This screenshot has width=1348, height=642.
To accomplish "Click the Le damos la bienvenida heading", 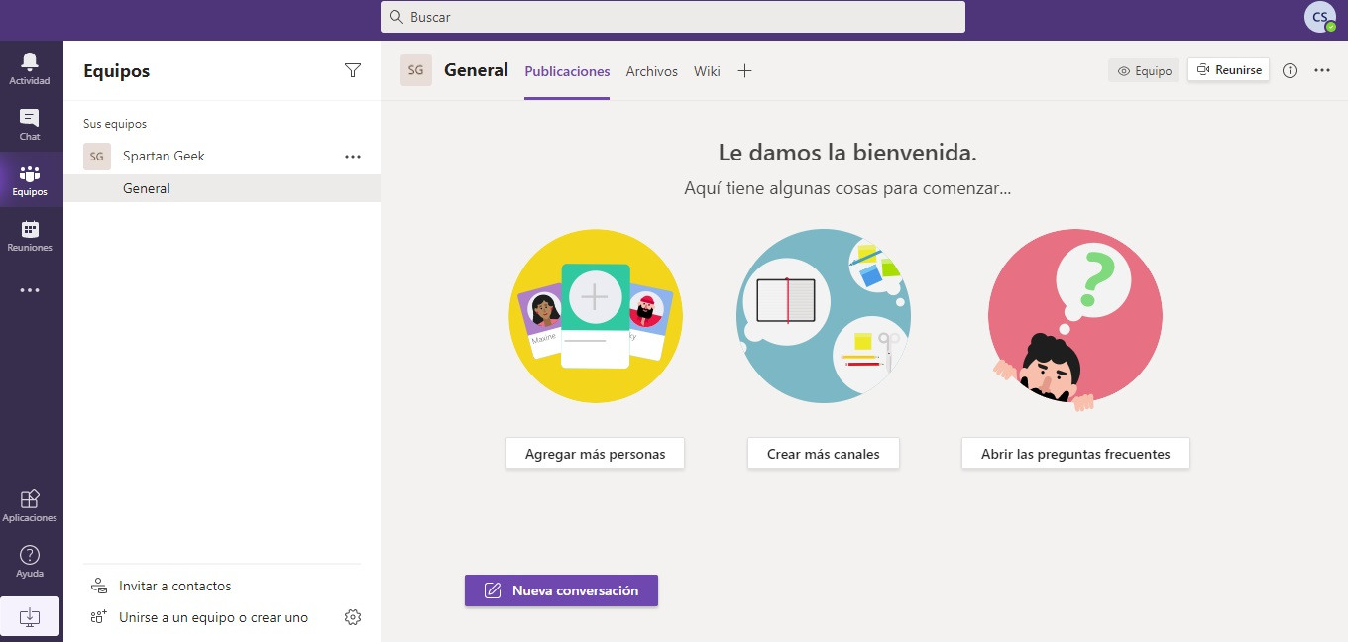I will click(x=847, y=153).
